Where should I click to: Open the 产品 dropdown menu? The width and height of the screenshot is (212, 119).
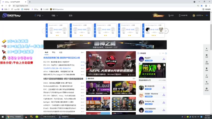[x=39, y=16]
